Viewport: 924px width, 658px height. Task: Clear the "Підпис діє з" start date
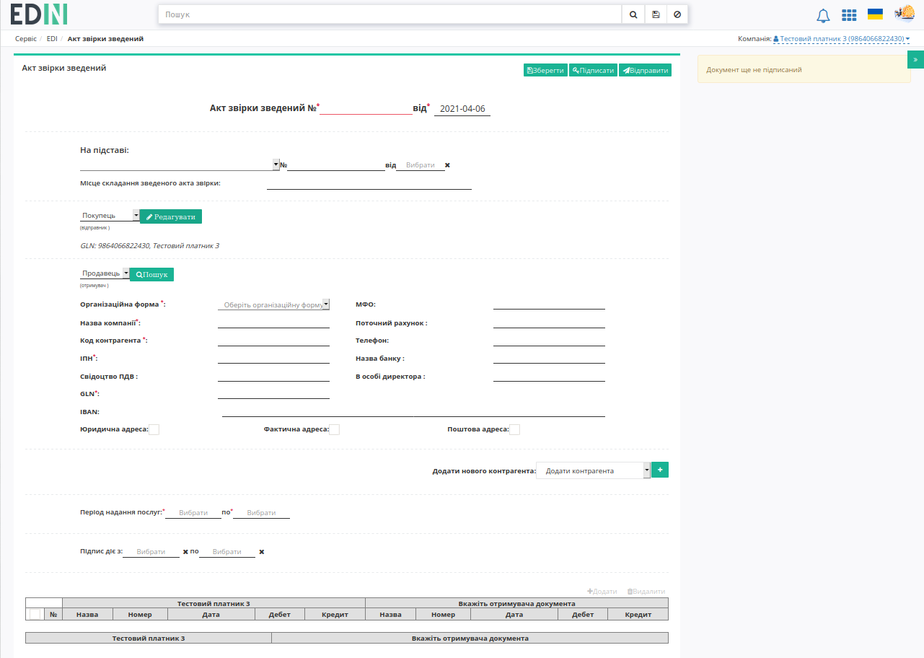[x=185, y=552]
